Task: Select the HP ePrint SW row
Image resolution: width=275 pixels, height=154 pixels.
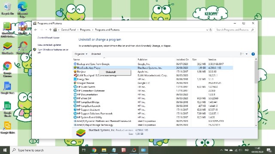Action: point(153,98)
